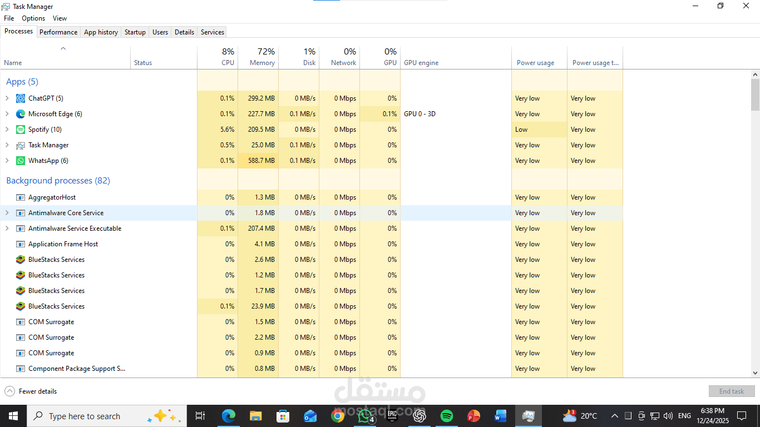Switch to the Users tab
The height and width of the screenshot is (427, 760).
click(160, 32)
